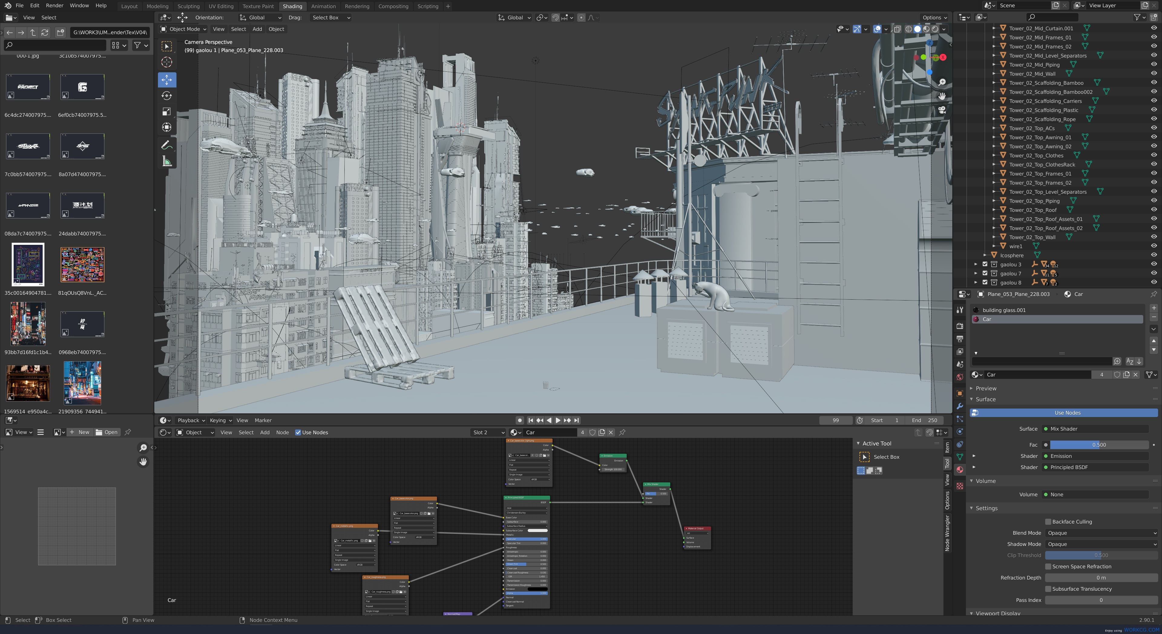Toggle gaolou 7 collection checkbox
Screen dimensions: 1162x634
click(x=985, y=274)
